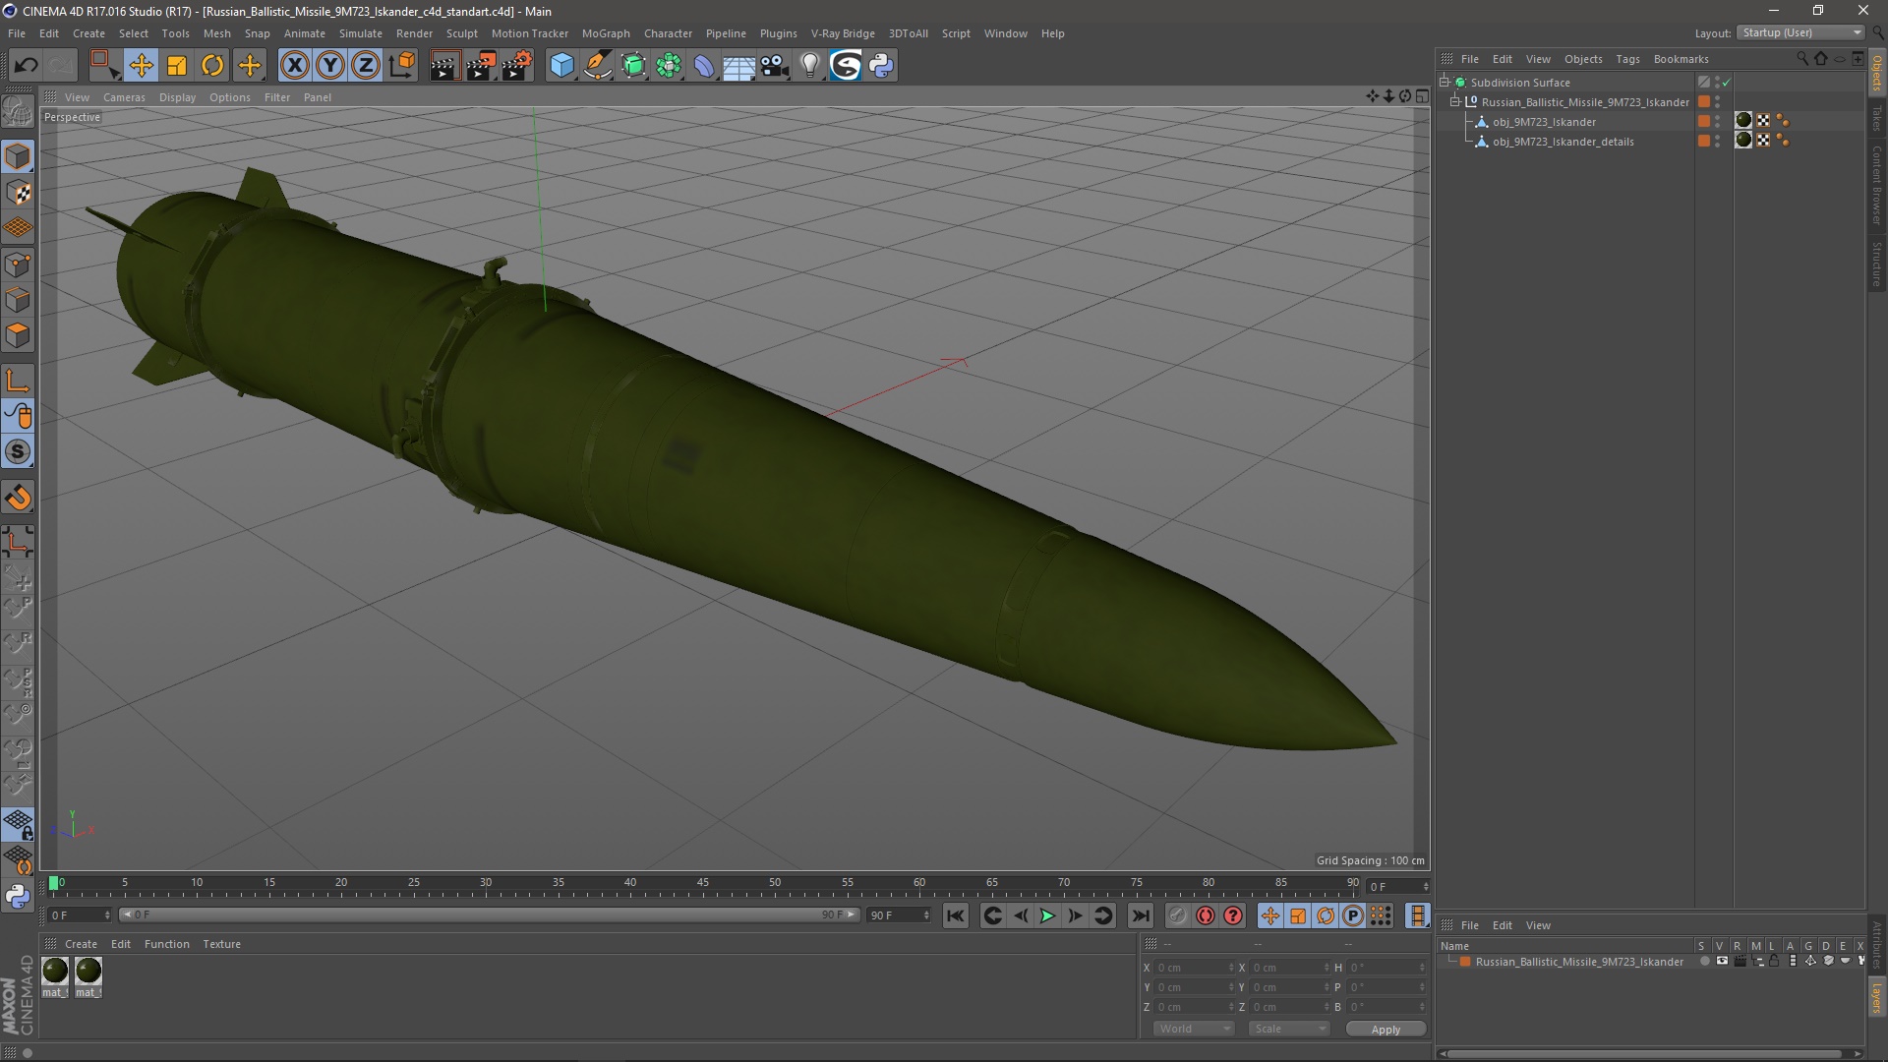Toggle the Subdivision Surface green checkmark
Viewport: 1888px width, 1062px height.
pyautogui.click(x=1727, y=83)
